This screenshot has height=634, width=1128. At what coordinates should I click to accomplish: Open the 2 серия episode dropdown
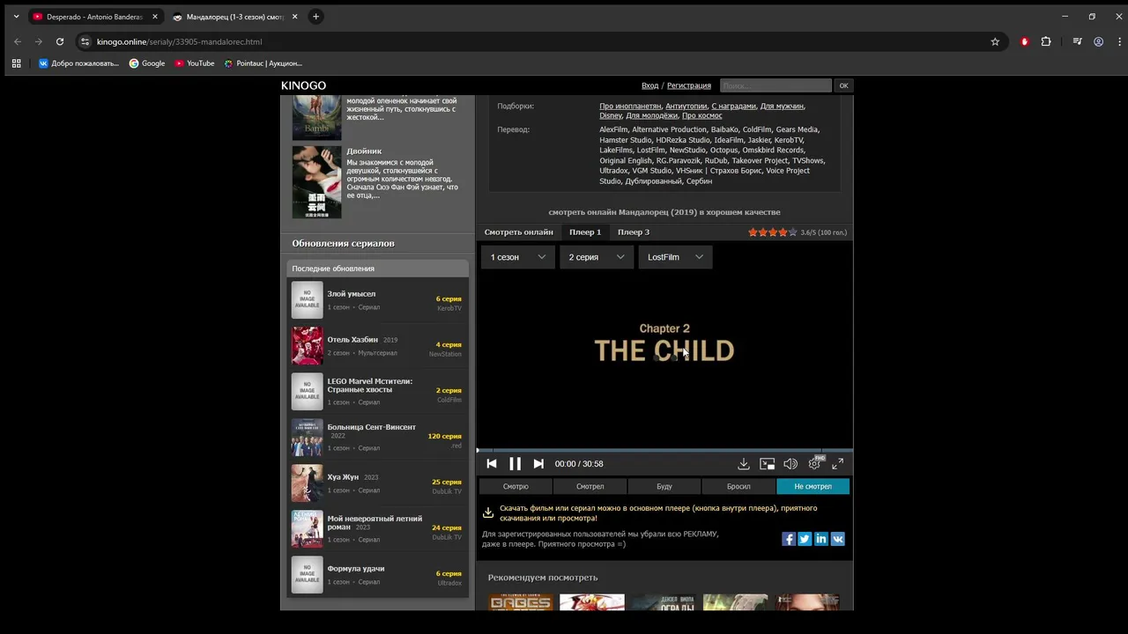pyautogui.click(x=597, y=257)
